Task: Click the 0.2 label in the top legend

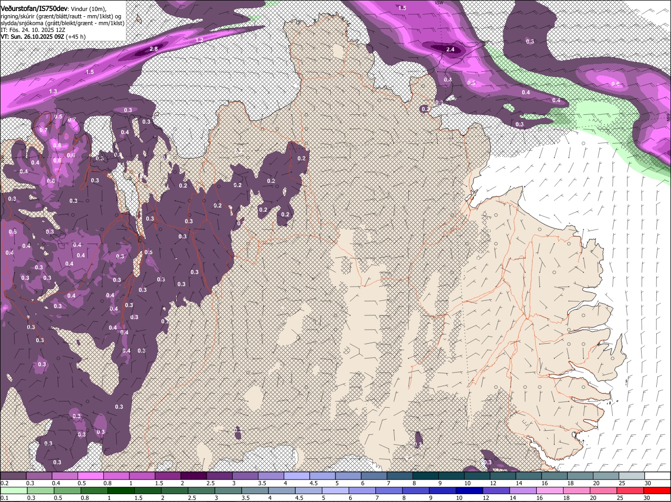Action: (4, 483)
